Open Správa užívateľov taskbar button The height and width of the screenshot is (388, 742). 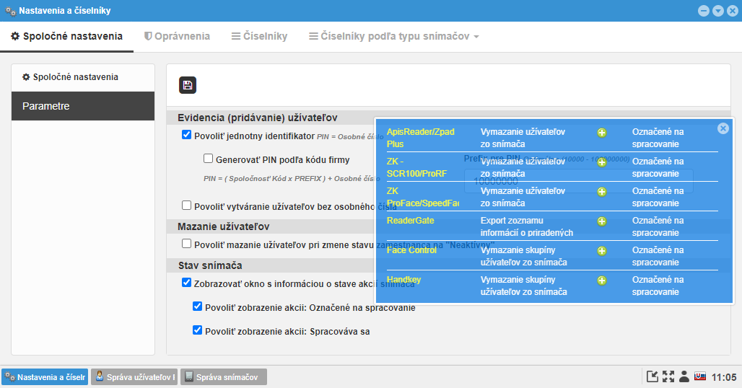(134, 377)
